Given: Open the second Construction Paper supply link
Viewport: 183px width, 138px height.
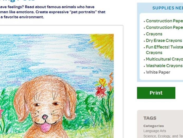Looking at the screenshot, I should (x=165, y=27).
